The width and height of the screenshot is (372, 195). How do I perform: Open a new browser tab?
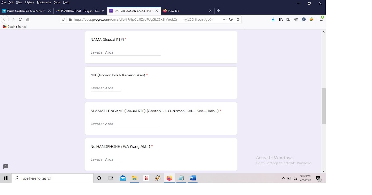218,11
